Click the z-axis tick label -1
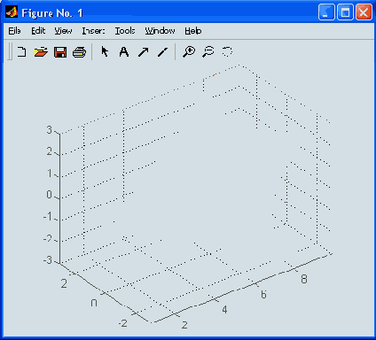This screenshot has width=376, height=340. tap(48, 217)
